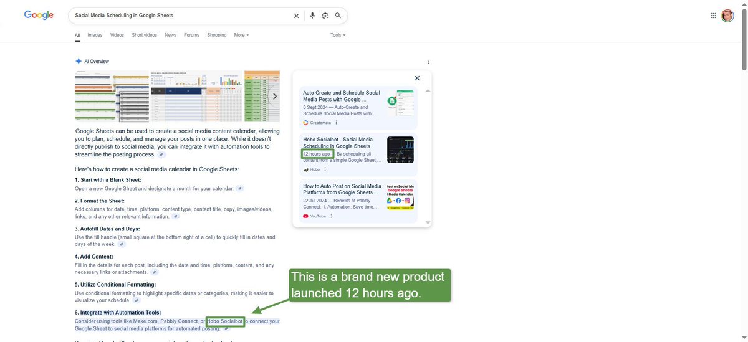Open Hobo Socialbot Social Media Scheduling result
The image size is (748, 342).
338,143
